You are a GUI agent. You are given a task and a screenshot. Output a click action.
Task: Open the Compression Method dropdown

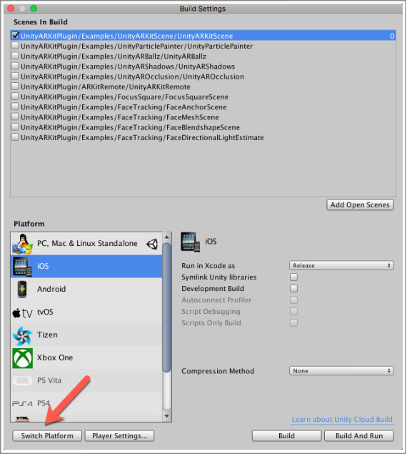[341, 371]
